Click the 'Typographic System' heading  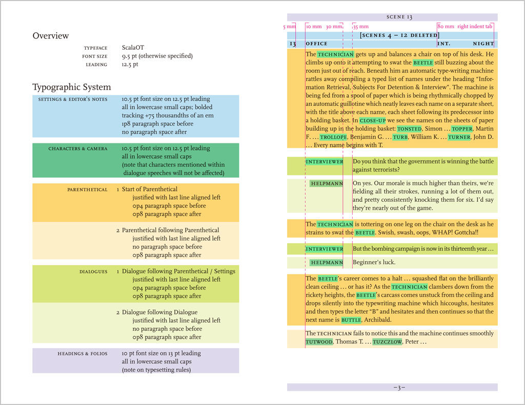coord(72,87)
